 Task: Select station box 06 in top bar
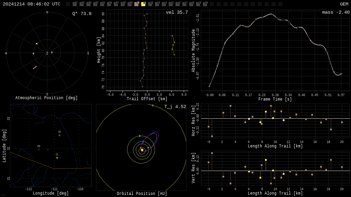109,4
